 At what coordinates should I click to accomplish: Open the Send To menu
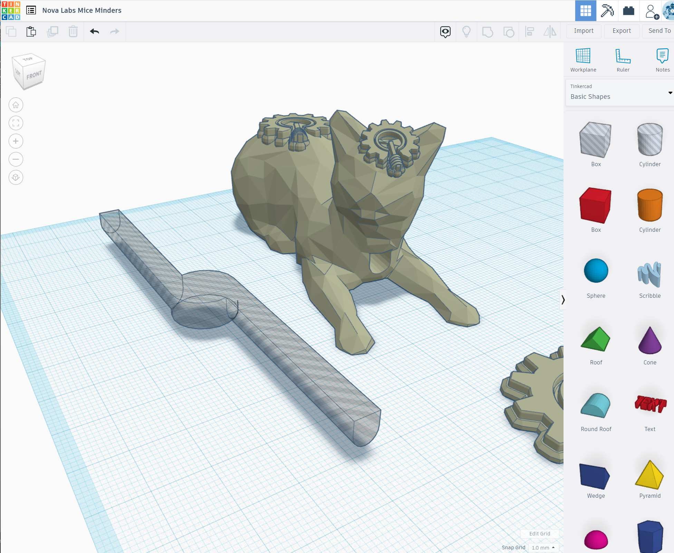tap(659, 31)
